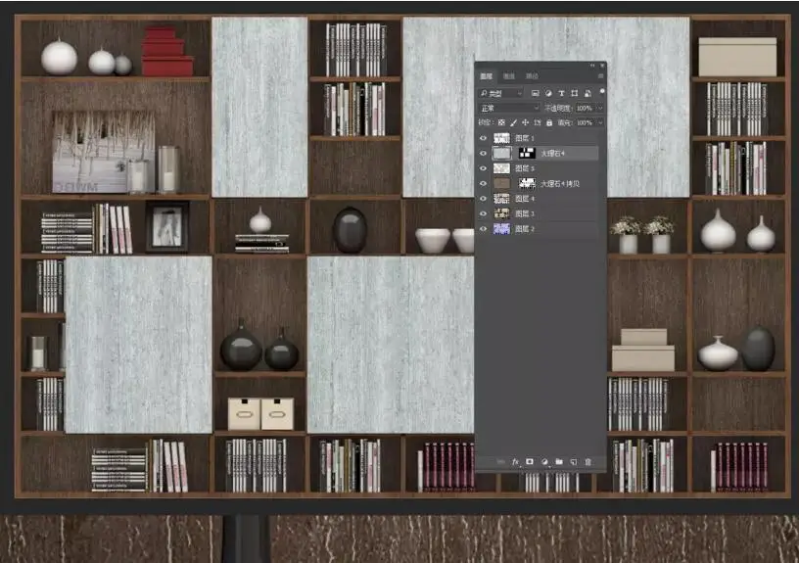
Task: Create new fill or adjustment layer
Action: click(x=544, y=461)
